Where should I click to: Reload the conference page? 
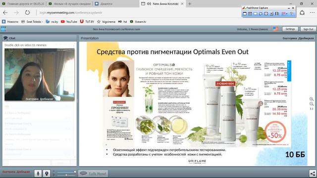point(27,12)
